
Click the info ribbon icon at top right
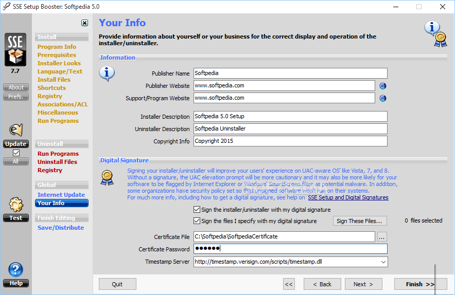tap(435, 34)
